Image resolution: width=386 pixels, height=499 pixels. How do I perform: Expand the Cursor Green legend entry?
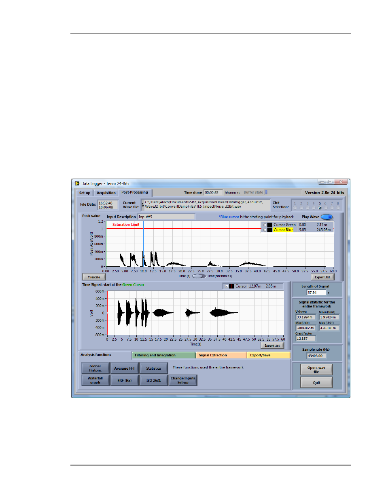click(x=265, y=225)
